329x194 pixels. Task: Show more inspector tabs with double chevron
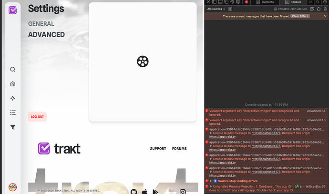310,2
